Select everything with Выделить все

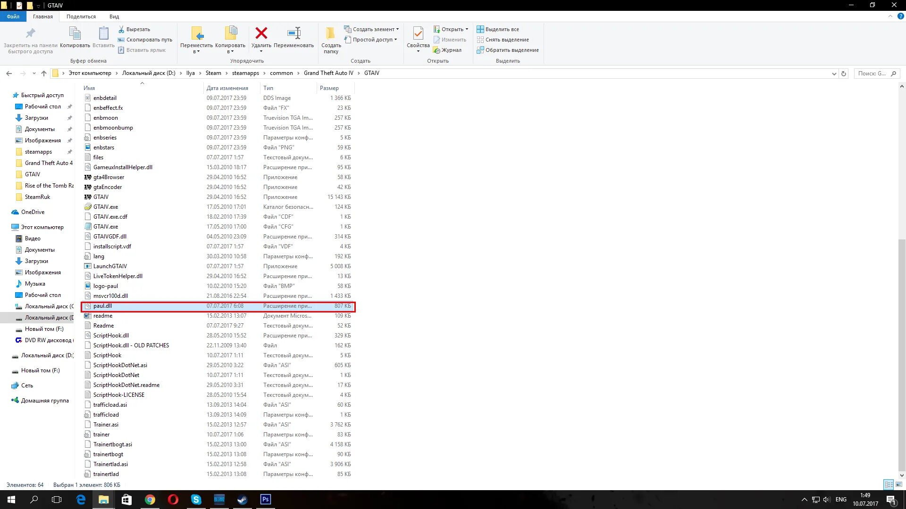click(x=498, y=29)
